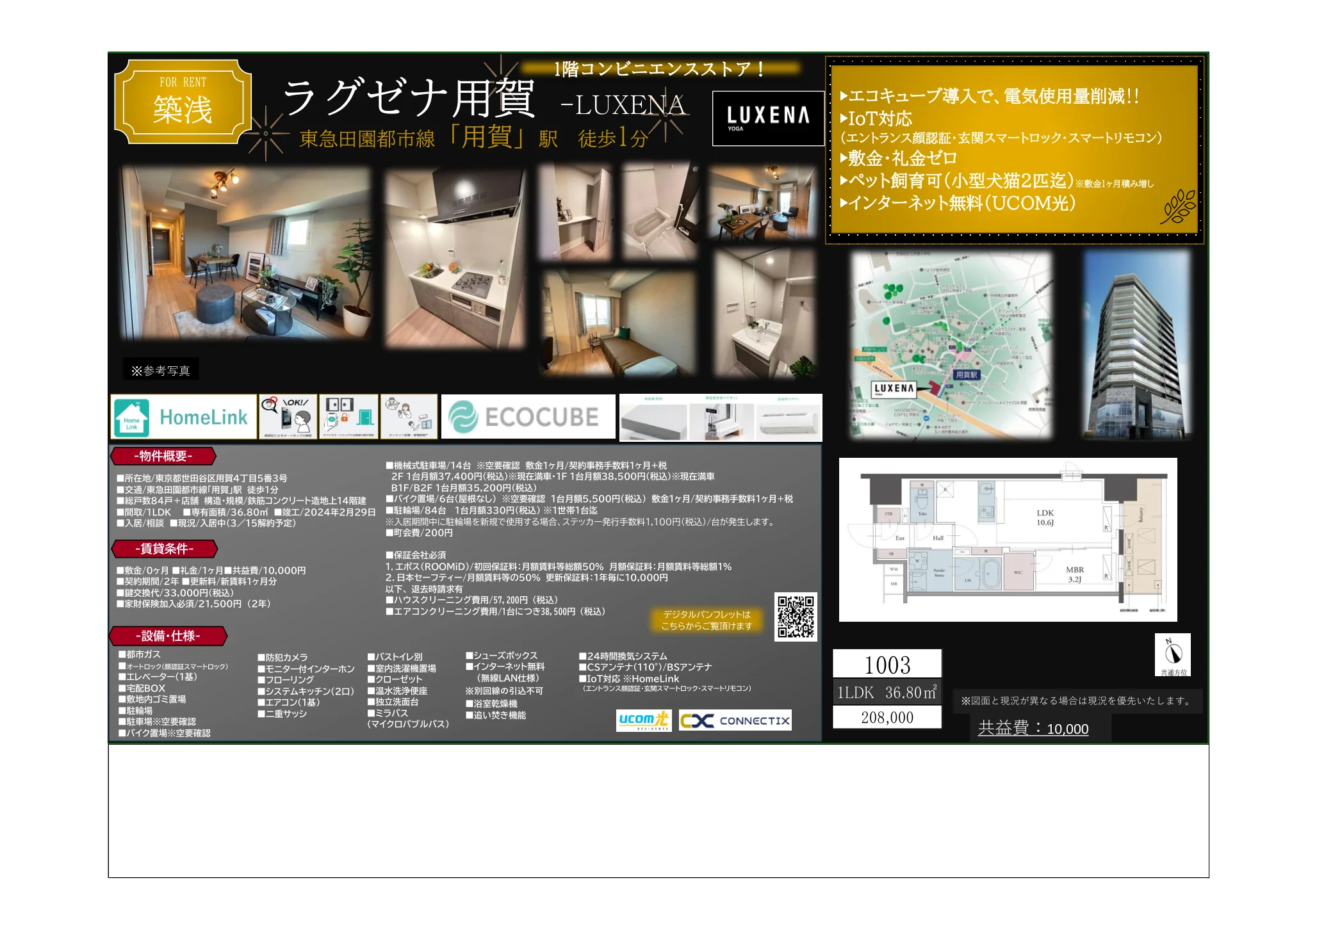This screenshot has width=1317, height=931.
Task: Click the note ※図面と現況が異なる場合は現況を優先いたします。
Action: point(1077,701)
